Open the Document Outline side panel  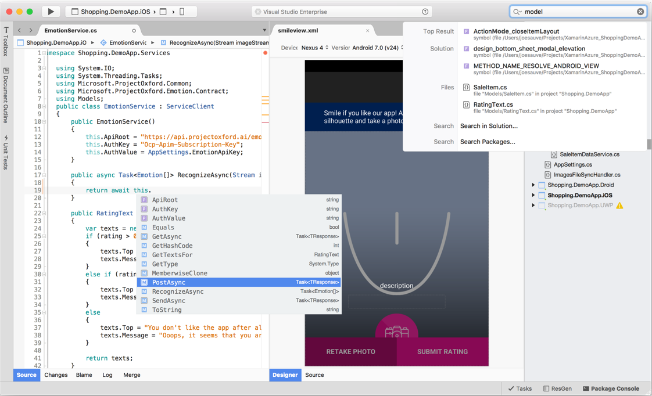pos(6,96)
